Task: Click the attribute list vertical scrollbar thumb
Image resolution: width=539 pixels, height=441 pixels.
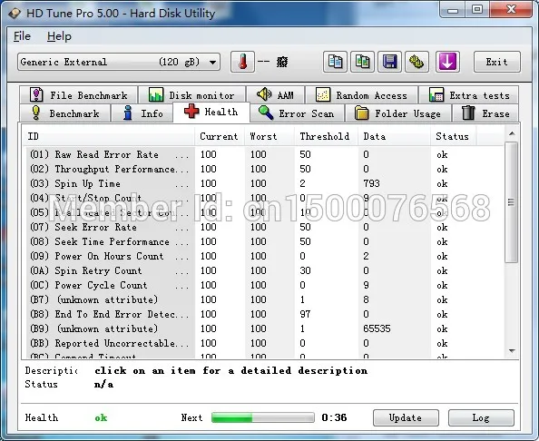Action: coord(512,202)
